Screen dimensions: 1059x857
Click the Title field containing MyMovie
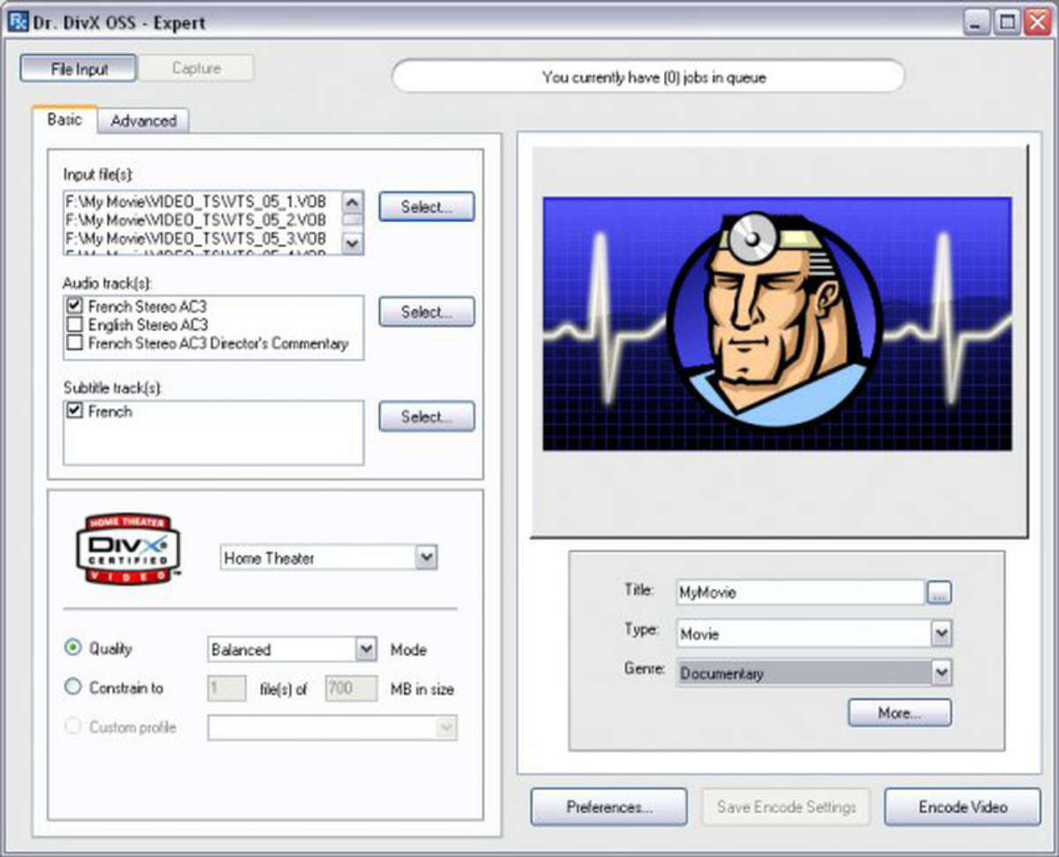799,592
